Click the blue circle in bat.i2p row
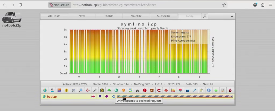The height and width of the screenshot is (111, 275). point(114,97)
